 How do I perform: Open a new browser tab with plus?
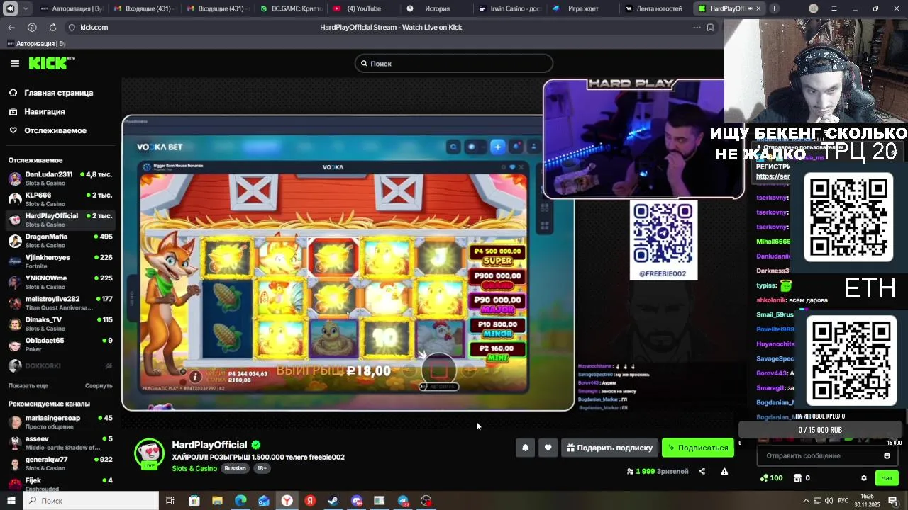click(774, 8)
